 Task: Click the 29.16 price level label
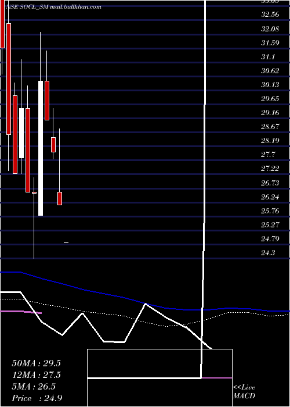coord(270,113)
